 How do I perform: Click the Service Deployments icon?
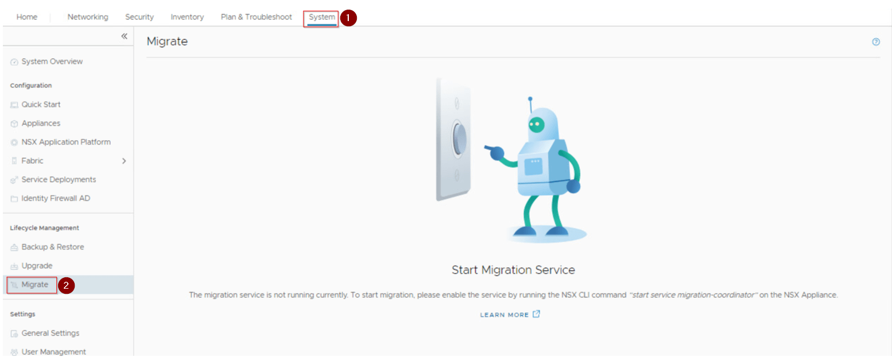[x=14, y=180]
